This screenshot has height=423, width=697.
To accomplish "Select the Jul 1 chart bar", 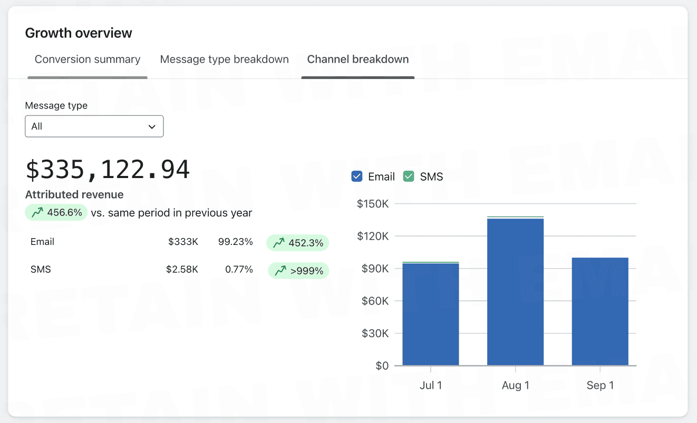I will pyautogui.click(x=431, y=313).
